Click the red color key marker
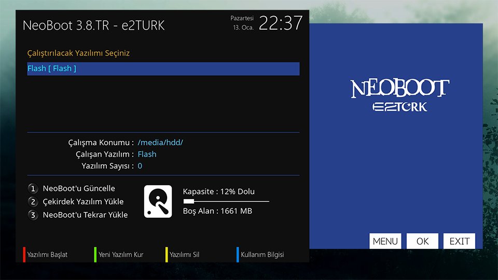This screenshot has width=498, height=280. point(24,255)
